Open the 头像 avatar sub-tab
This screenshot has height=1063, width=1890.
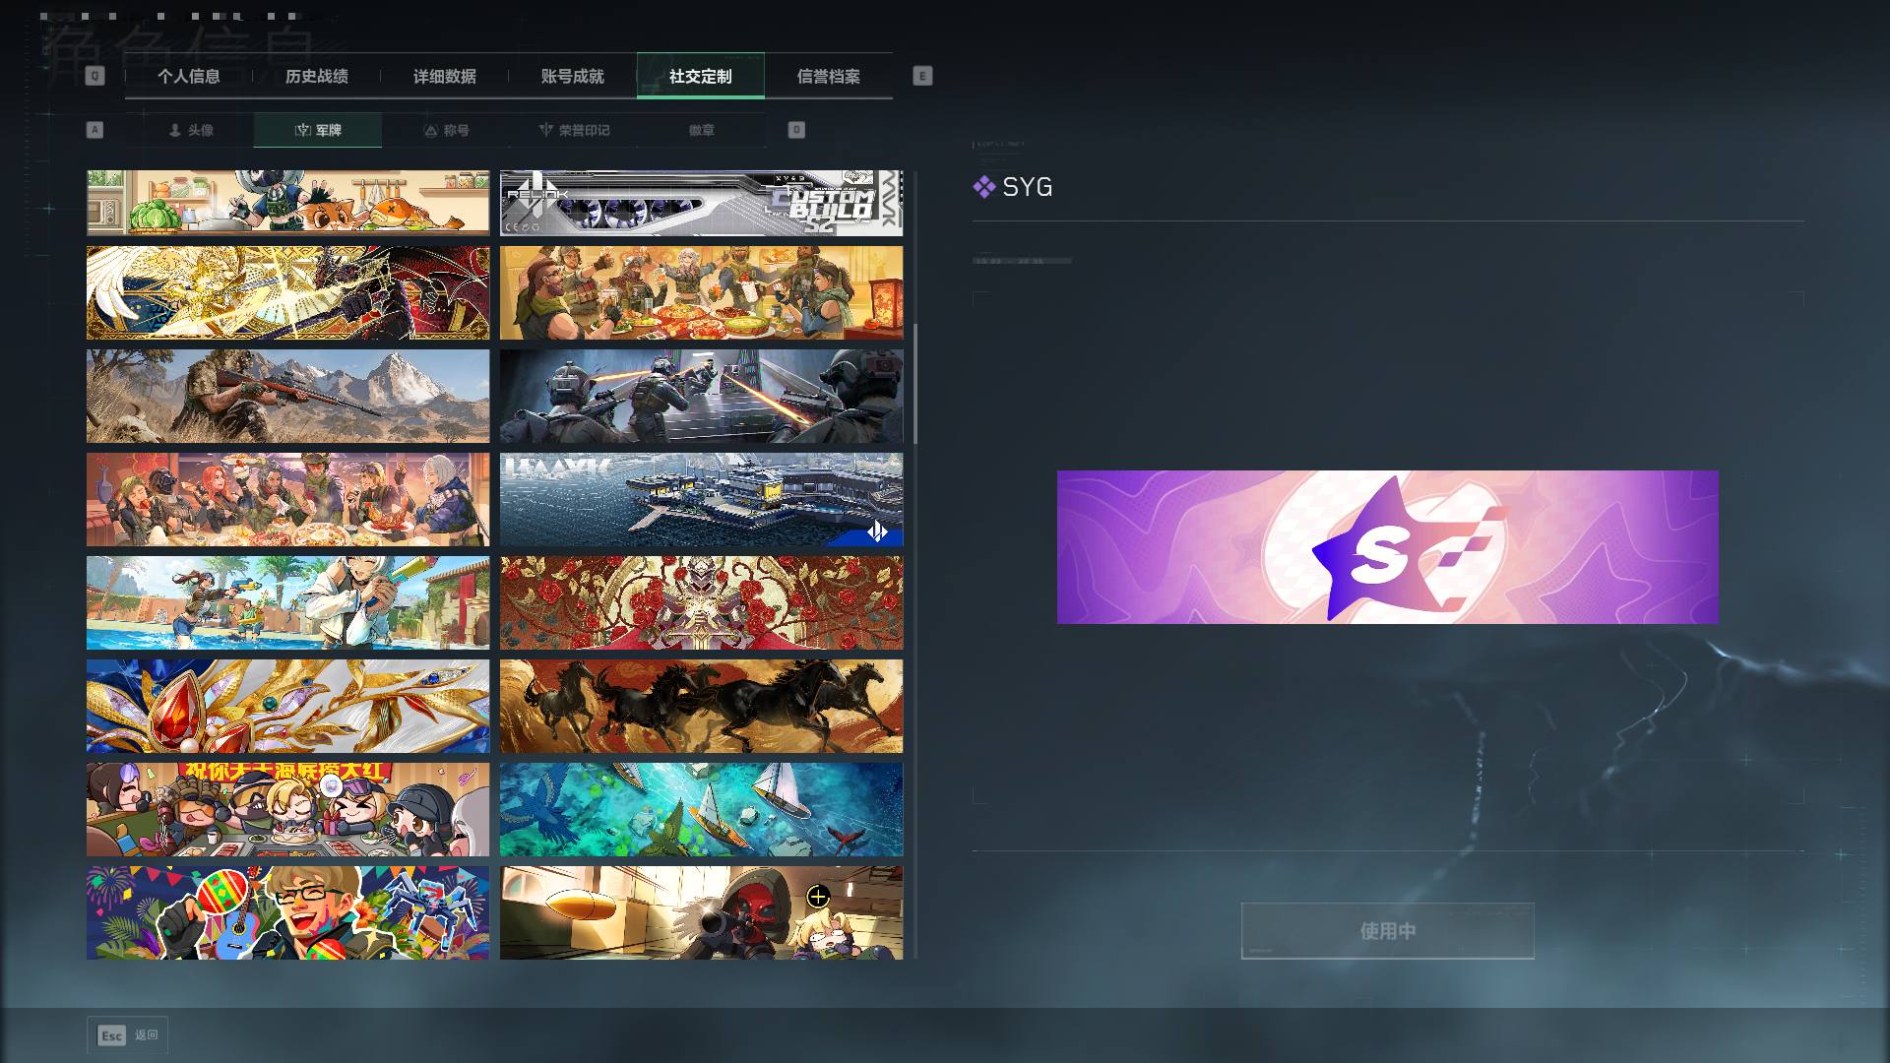pos(190,130)
